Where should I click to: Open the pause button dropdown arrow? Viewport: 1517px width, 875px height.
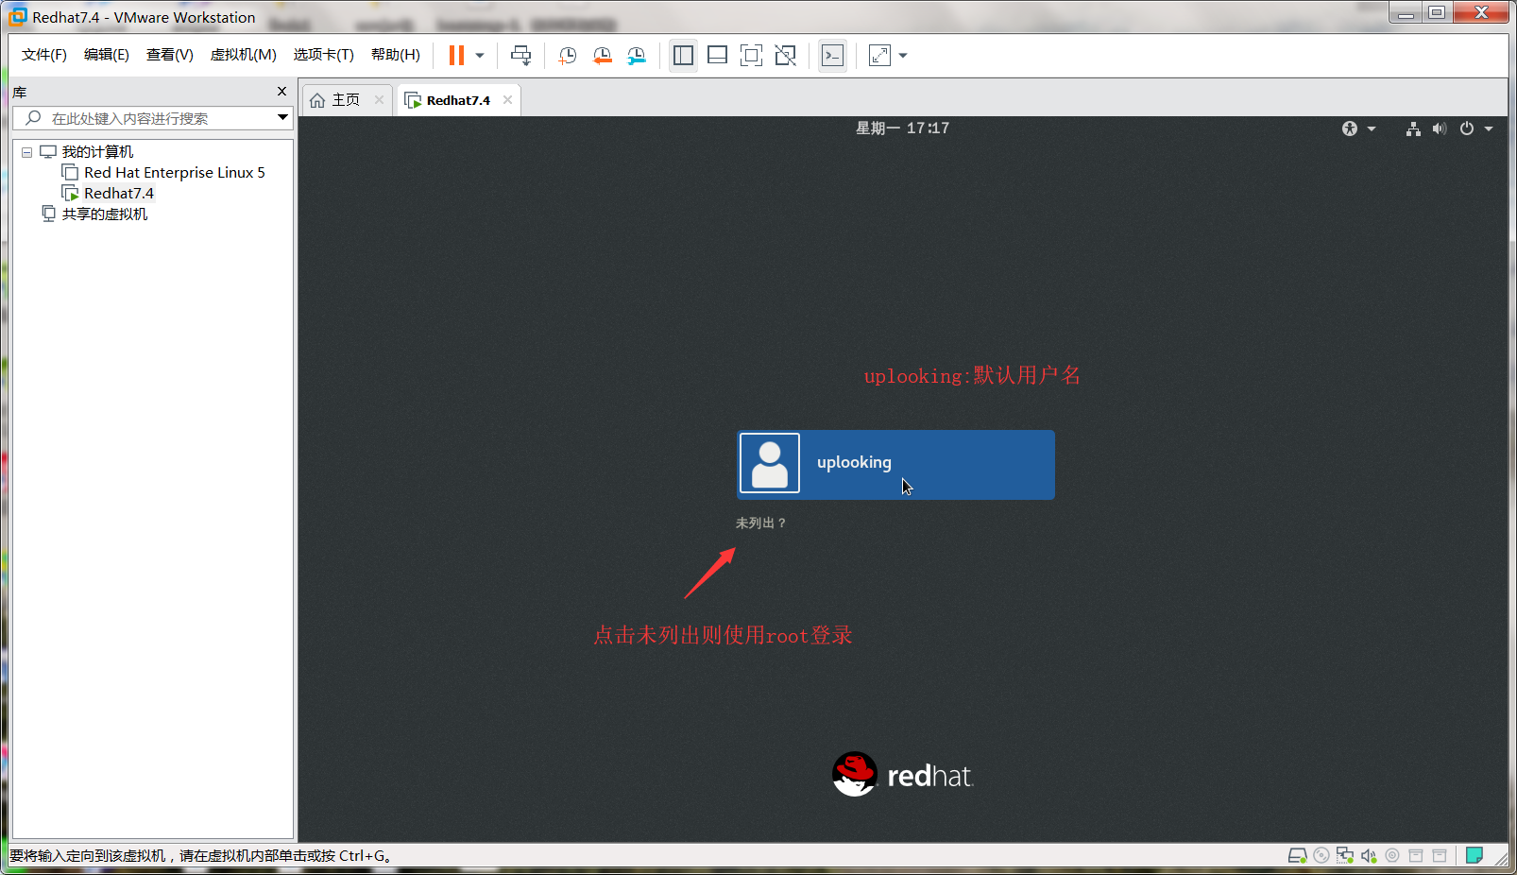pos(479,55)
